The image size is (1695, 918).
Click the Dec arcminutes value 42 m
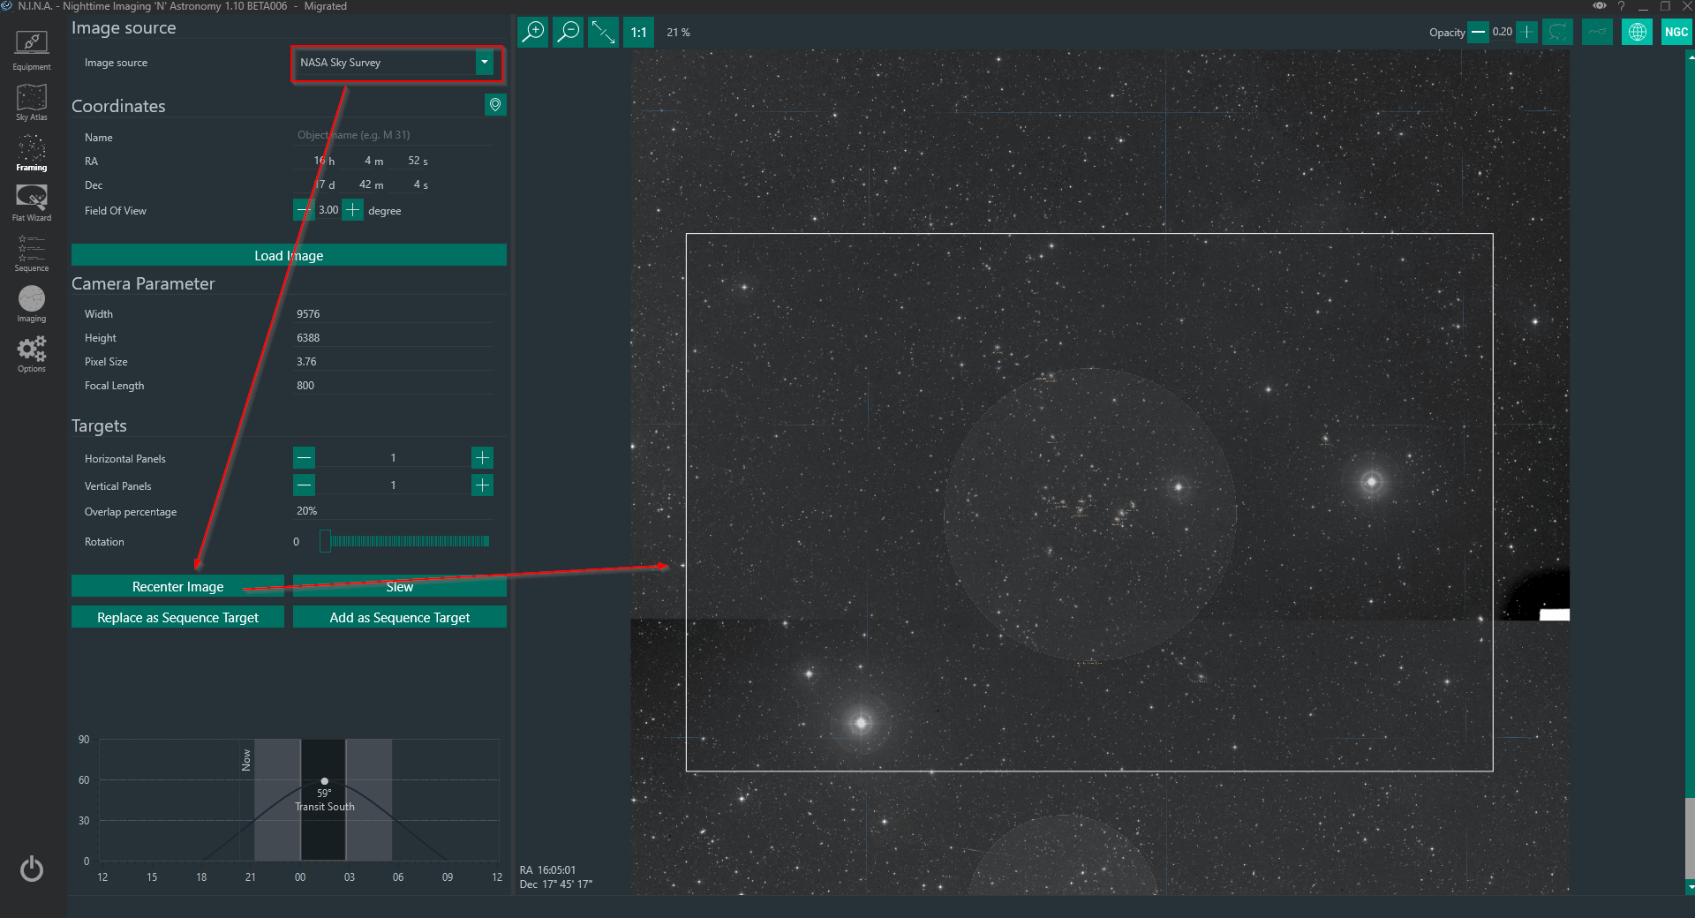(371, 184)
